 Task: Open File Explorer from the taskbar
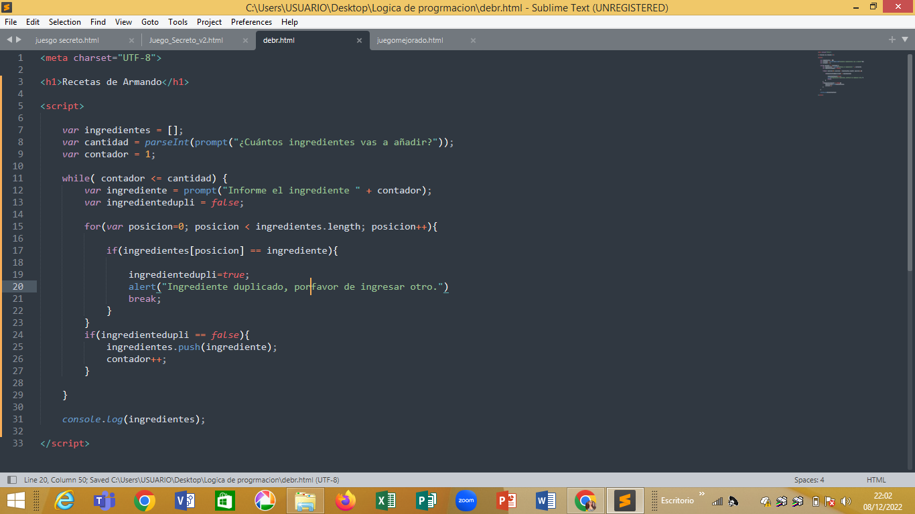305,501
